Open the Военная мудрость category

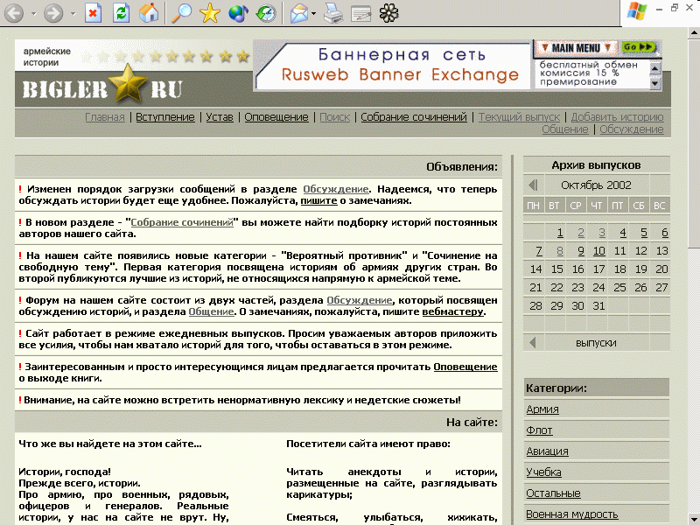(x=572, y=514)
